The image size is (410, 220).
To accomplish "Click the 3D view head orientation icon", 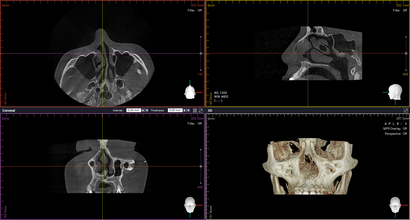I will pyautogui.click(x=395, y=205).
